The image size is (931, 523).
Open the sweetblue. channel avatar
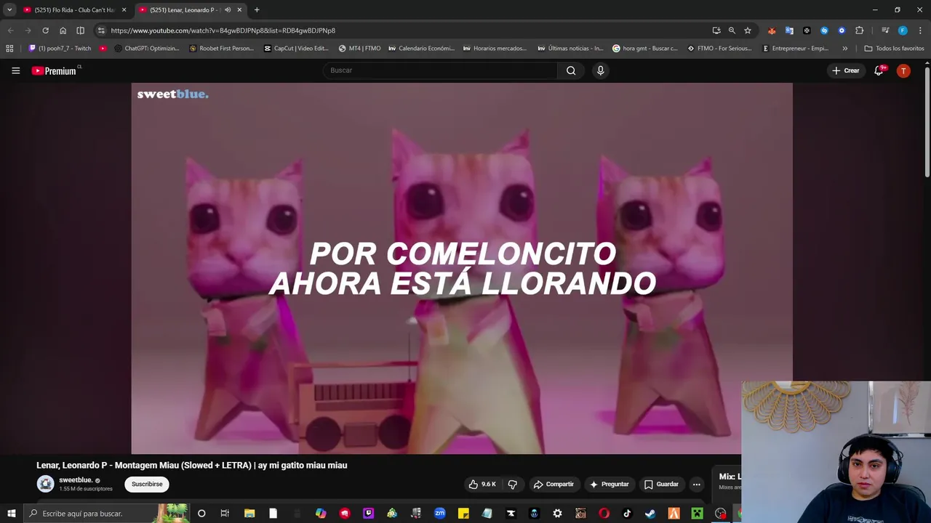(x=46, y=484)
